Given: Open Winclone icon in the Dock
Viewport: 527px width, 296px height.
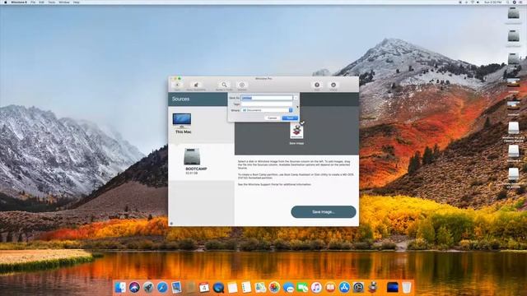Looking at the screenshot, I should tap(372, 288).
